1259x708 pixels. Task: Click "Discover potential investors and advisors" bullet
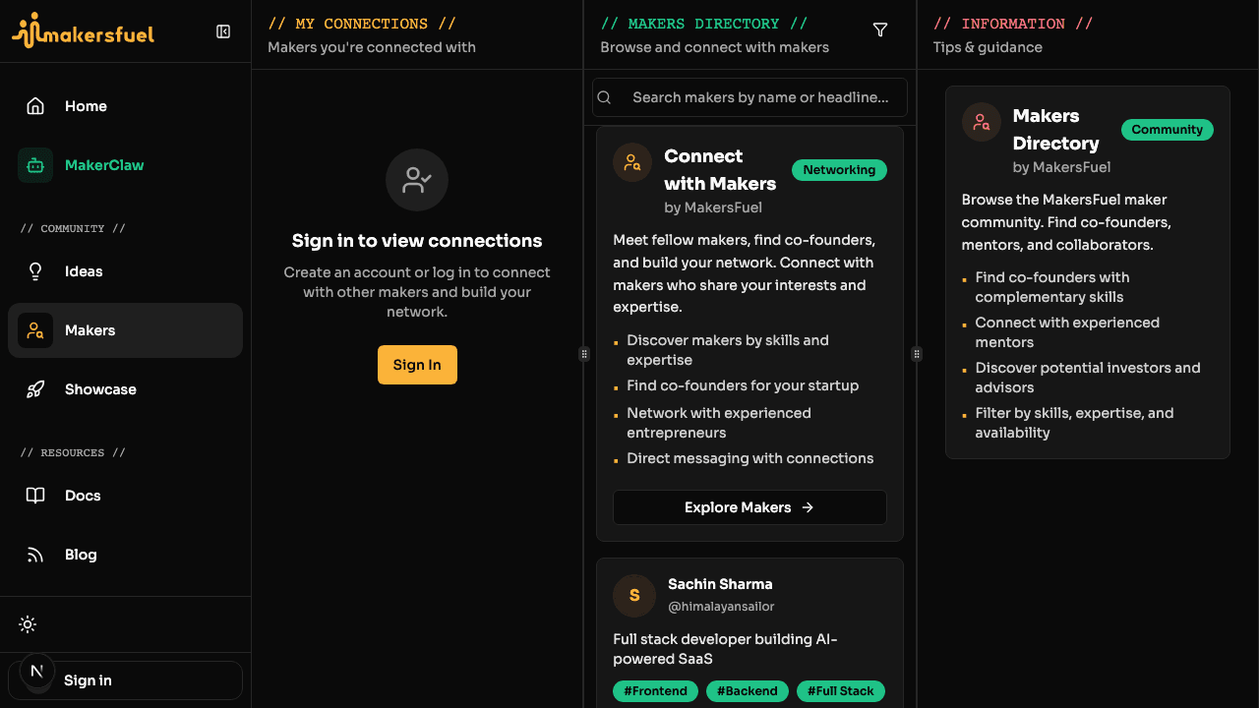[1088, 378]
